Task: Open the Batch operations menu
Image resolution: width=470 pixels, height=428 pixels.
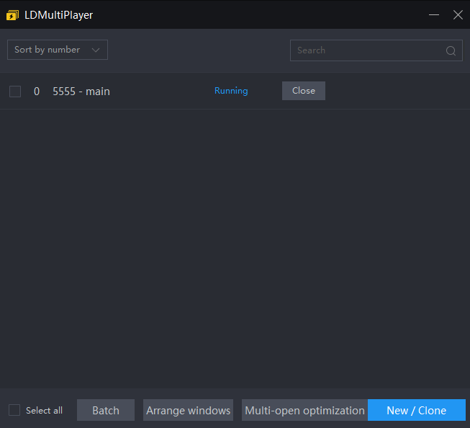Action: [x=106, y=410]
